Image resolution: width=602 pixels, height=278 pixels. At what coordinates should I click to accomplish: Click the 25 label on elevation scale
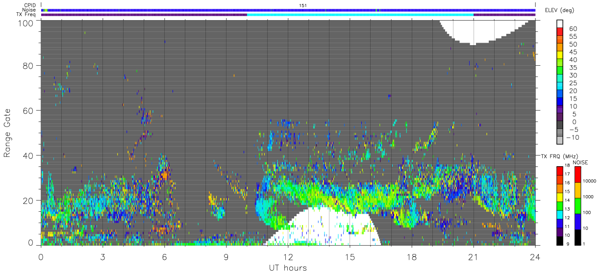coord(573,83)
